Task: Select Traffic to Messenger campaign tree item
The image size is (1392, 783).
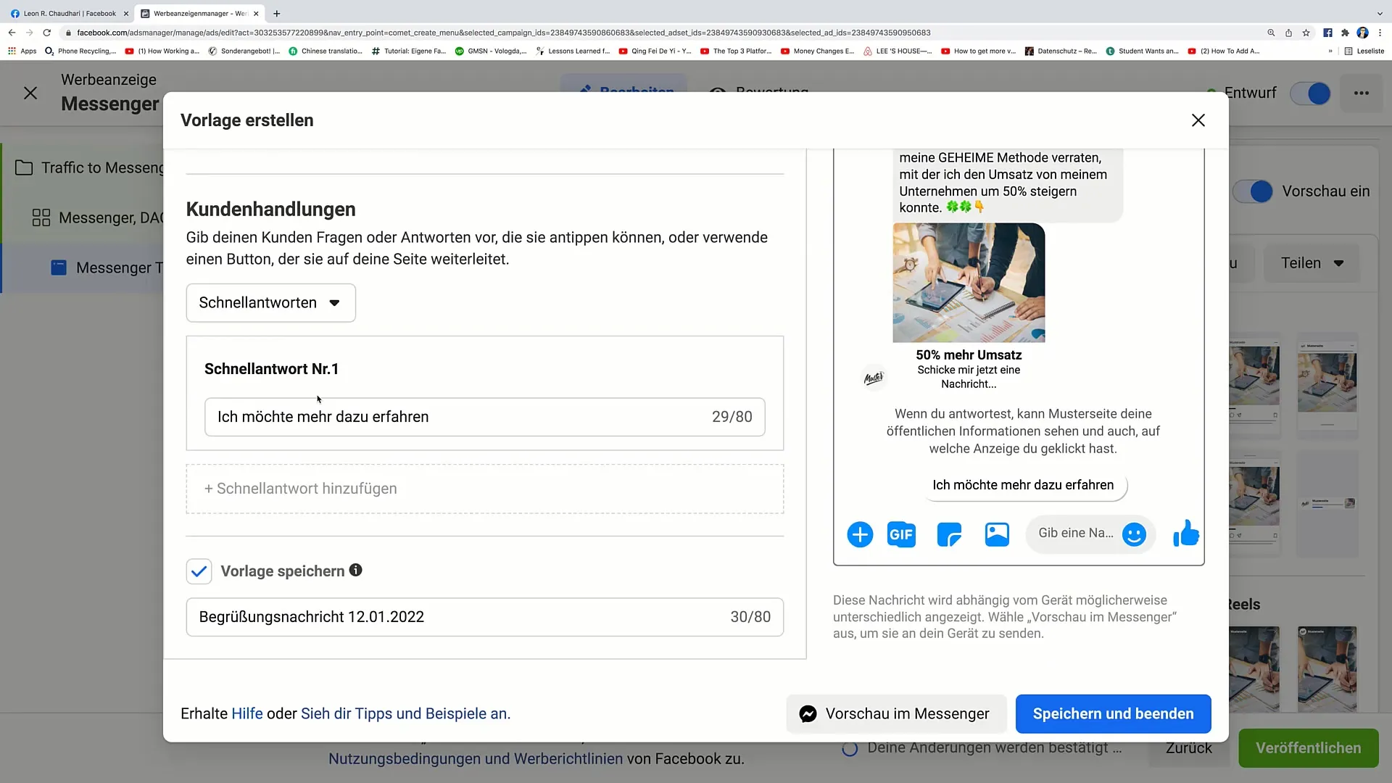Action: (x=101, y=168)
